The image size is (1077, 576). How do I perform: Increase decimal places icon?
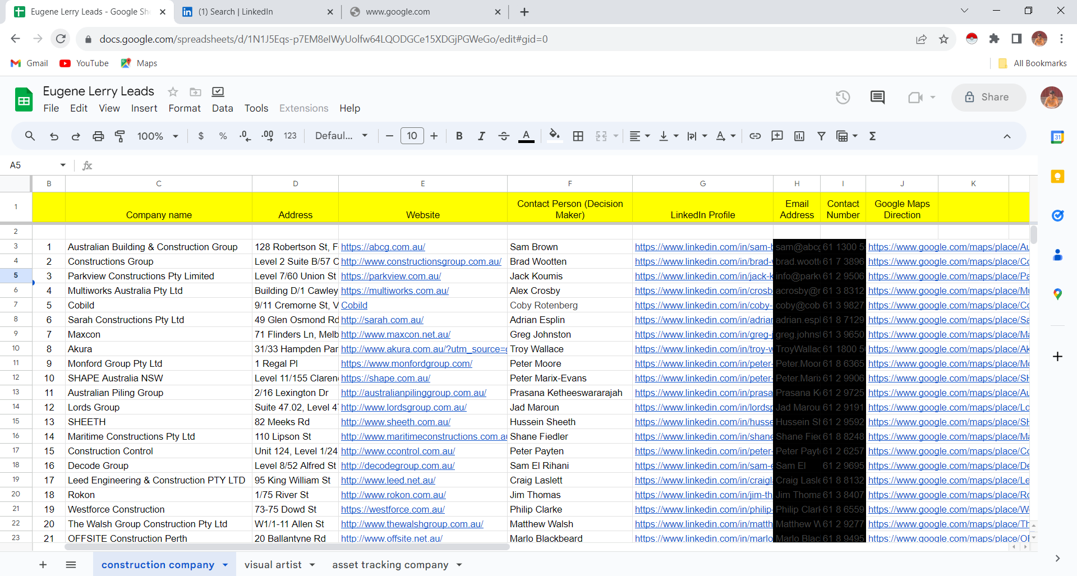268,136
